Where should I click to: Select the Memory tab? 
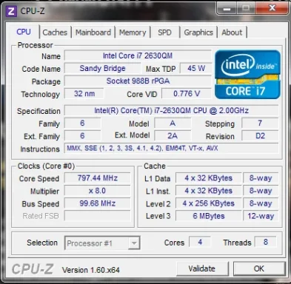click(x=133, y=33)
